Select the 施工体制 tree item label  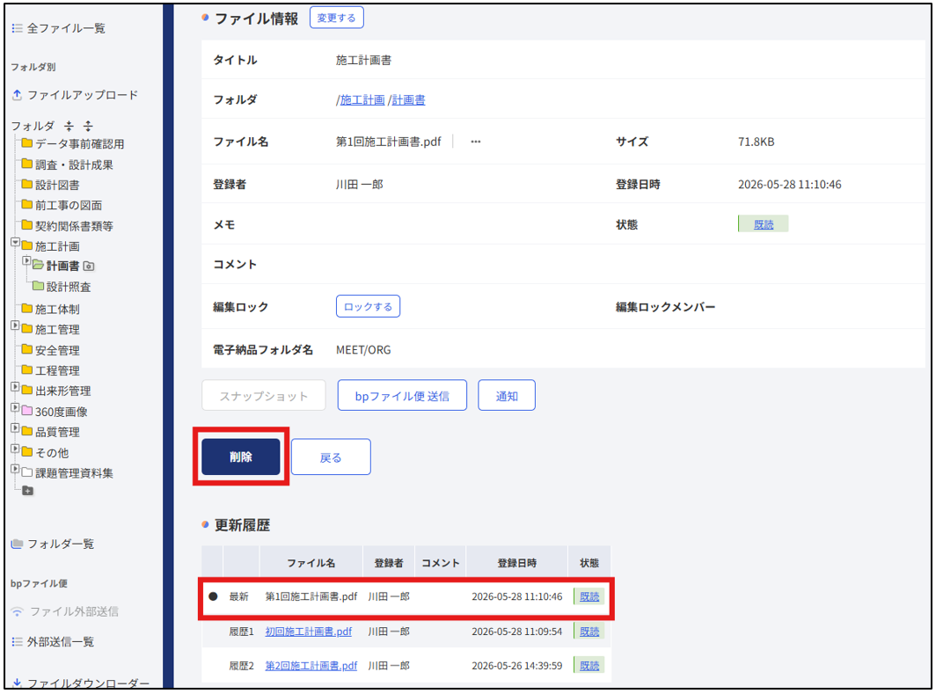pyautogui.click(x=57, y=309)
